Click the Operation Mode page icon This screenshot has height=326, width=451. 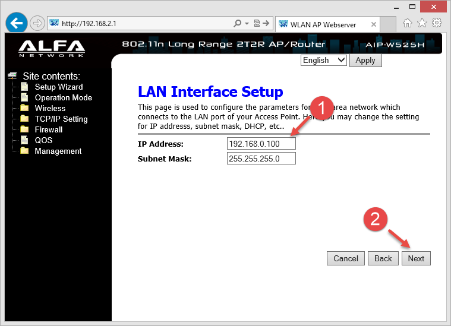25,97
